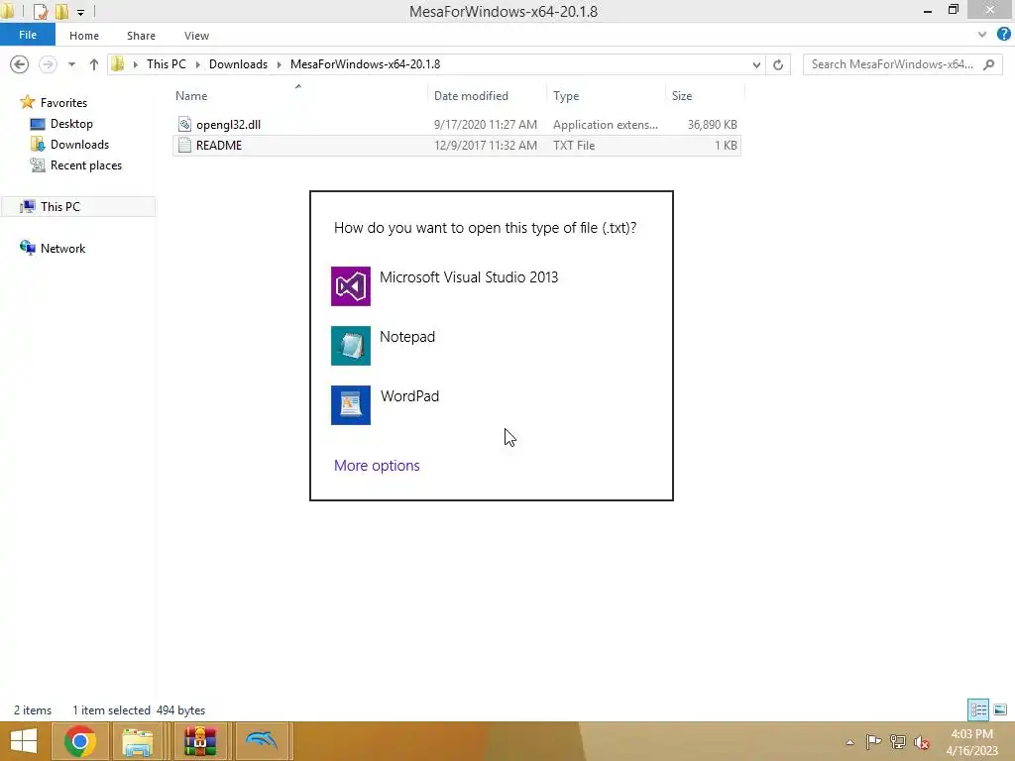
Task: Click This PC in the address bar
Action: (166, 64)
